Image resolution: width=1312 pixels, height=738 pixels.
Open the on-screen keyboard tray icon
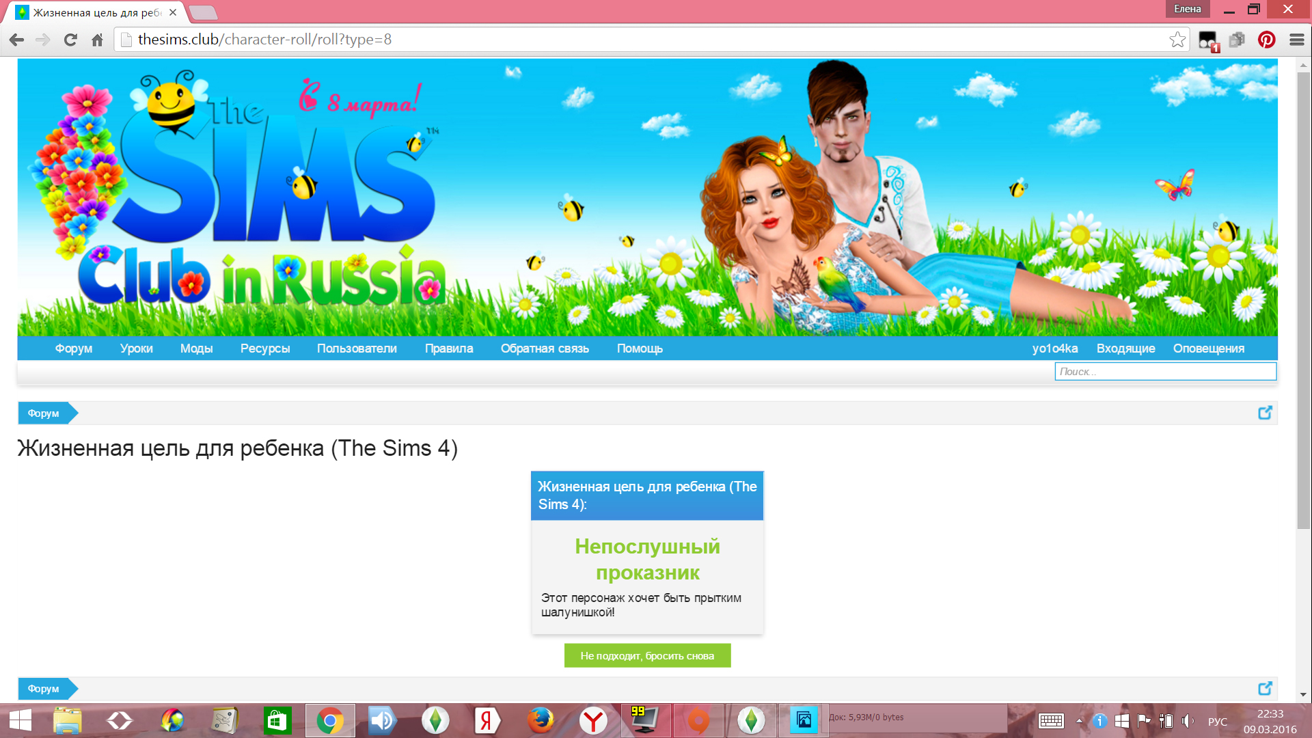pyautogui.click(x=1051, y=721)
